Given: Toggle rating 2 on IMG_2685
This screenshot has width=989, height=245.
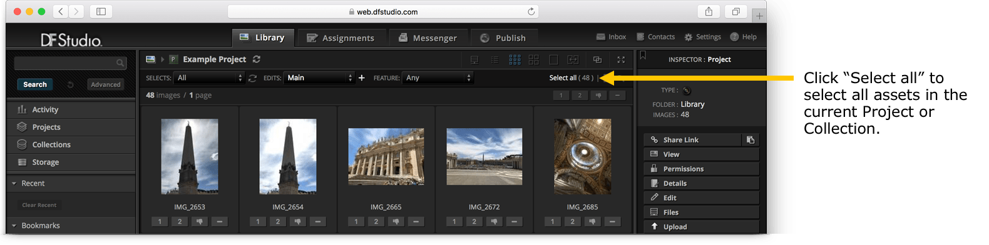Looking at the screenshot, I should click(x=572, y=221).
